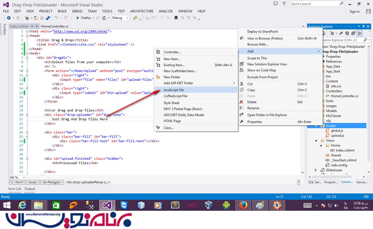Viewport: 373px width, 229px height.
Task: Expand the Global.asax tree node
Action: [x=316, y=170]
